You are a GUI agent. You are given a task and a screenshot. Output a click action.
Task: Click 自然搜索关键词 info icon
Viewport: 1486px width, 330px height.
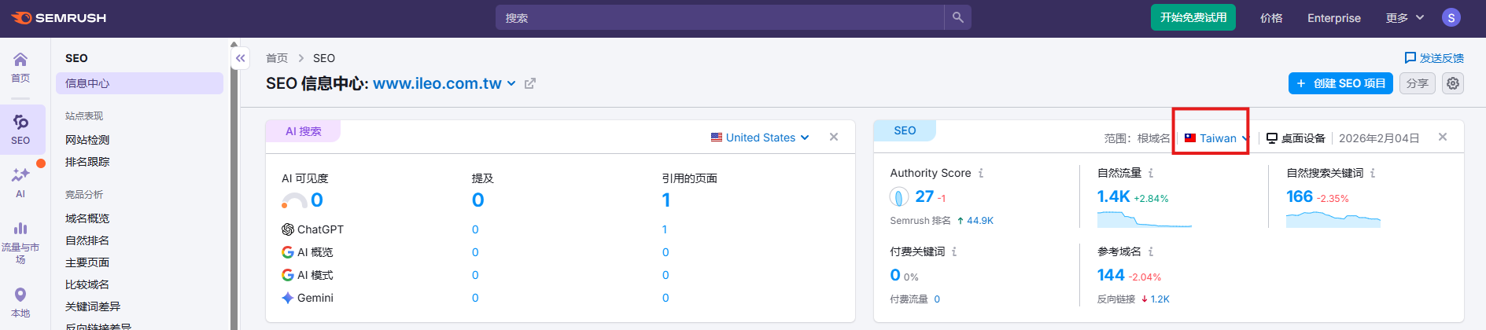pyautogui.click(x=1373, y=173)
